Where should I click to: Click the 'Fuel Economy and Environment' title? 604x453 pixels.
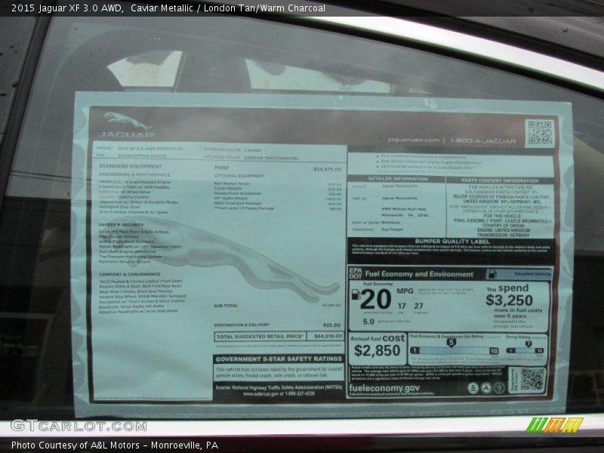tap(419, 274)
